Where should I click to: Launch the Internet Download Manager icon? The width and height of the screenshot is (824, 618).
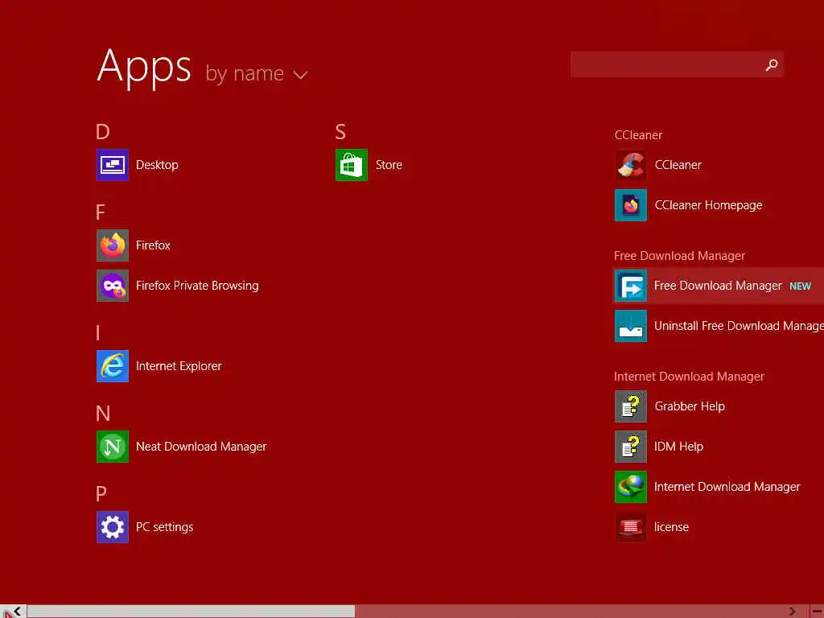(631, 487)
